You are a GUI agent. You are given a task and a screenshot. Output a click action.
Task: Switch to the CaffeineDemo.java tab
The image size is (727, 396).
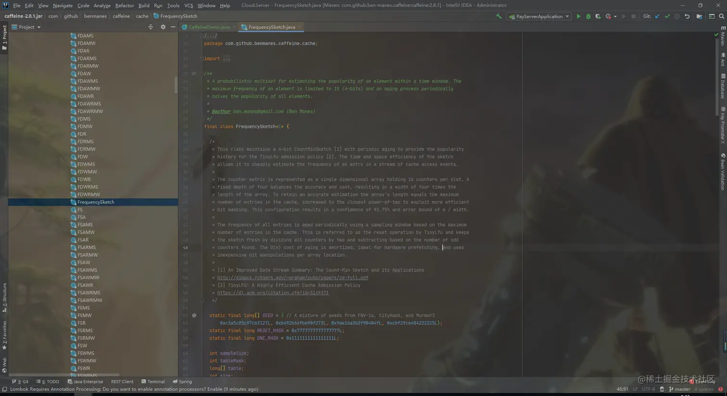point(209,27)
